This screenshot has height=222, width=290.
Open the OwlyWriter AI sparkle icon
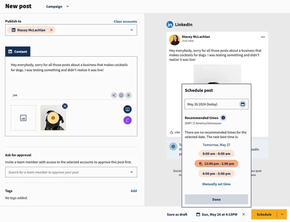pos(114,95)
